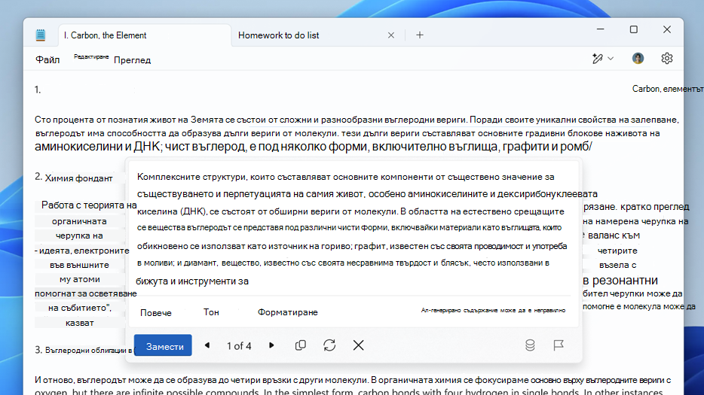This screenshot has height=395, width=704.
Task: Click the line 'аминокиселини и ДНК; чист въглерод'
Action: (x=314, y=147)
